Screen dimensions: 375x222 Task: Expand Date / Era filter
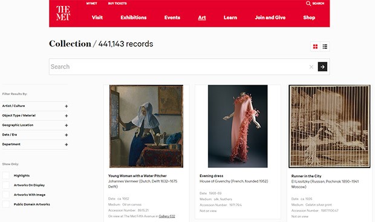[x=35, y=135]
